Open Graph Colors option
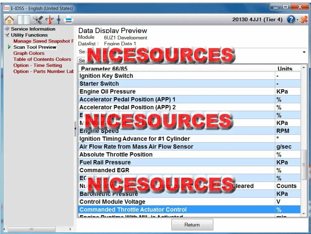 [29, 53]
